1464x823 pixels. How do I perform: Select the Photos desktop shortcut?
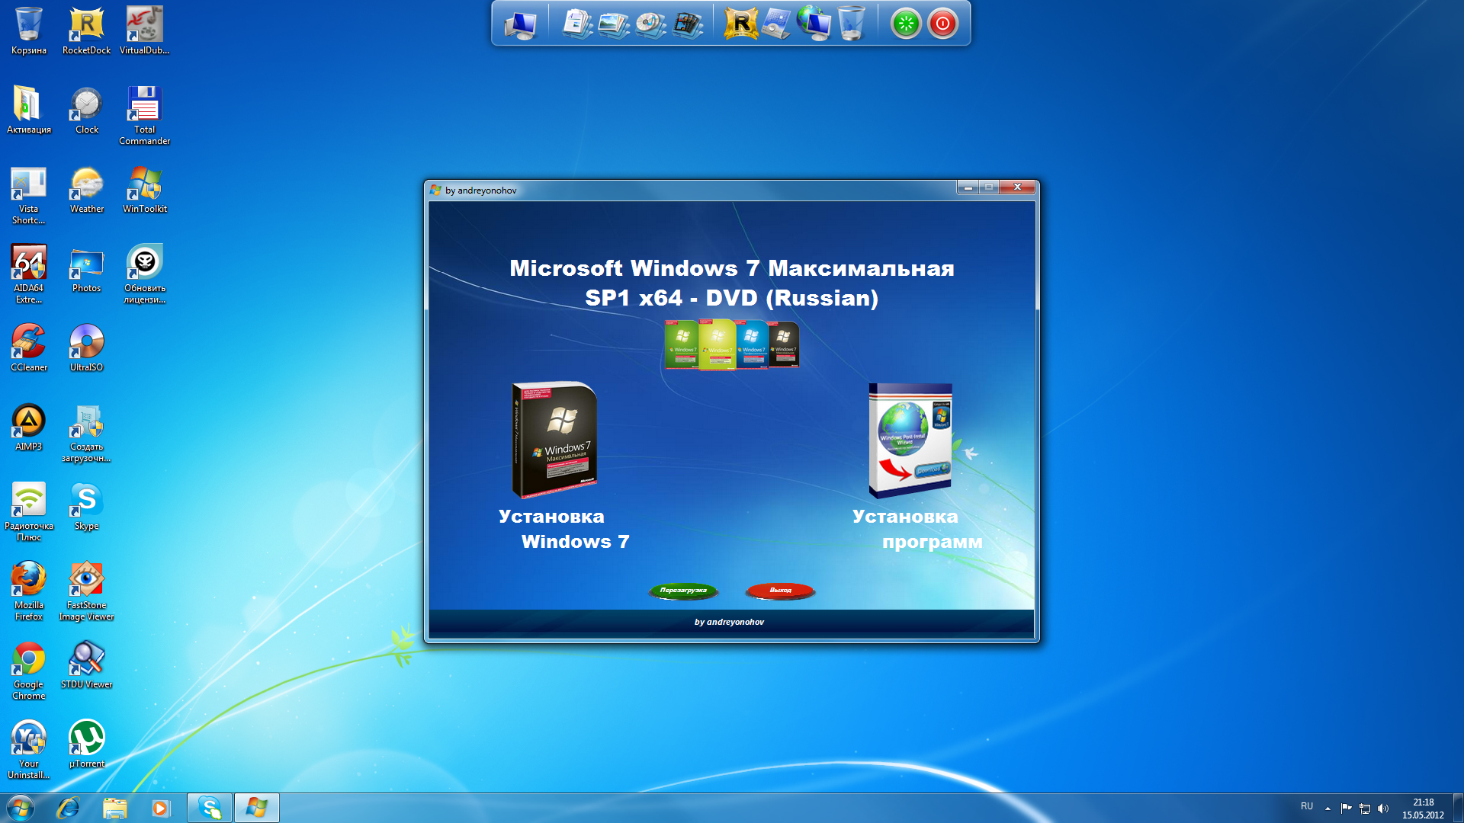tap(86, 269)
